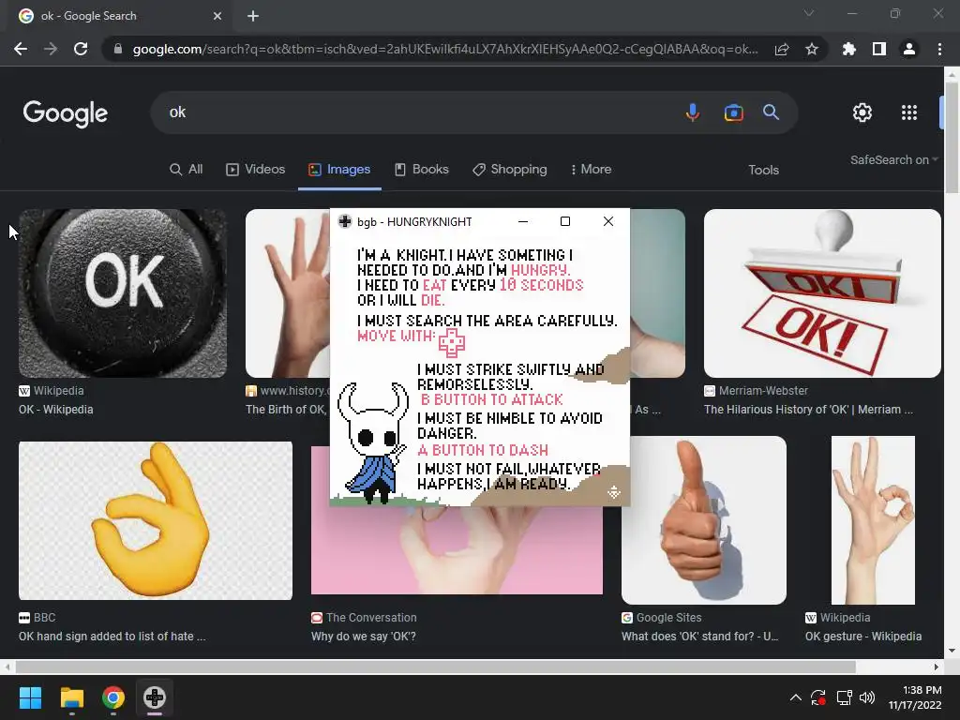This screenshot has height=720, width=960.
Task: Toggle Chrome side panel icon
Action: point(879,49)
